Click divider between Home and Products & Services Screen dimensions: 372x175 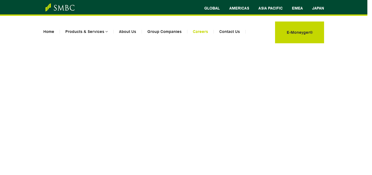[x=60, y=32]
